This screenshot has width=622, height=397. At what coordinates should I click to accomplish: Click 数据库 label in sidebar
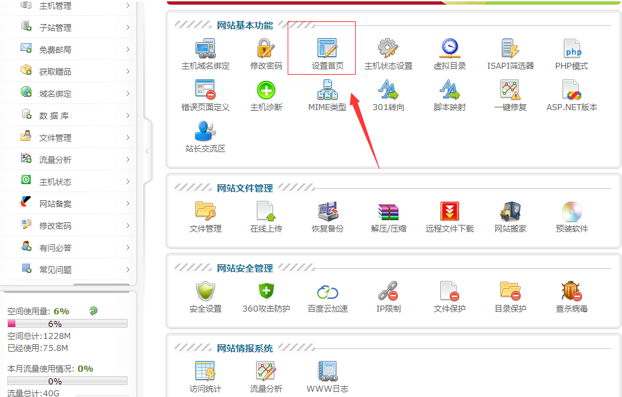(x=54, y=115)
